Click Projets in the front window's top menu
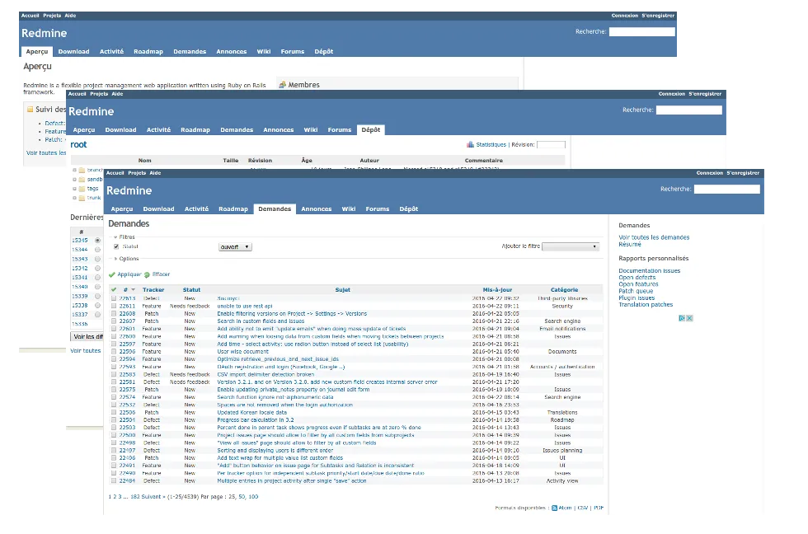Viewport: 808px width, 534px height. pyautogui.click(x=137, y=173)
